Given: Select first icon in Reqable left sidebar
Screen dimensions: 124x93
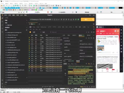Looking at the screenshot, I should [2, 18].
